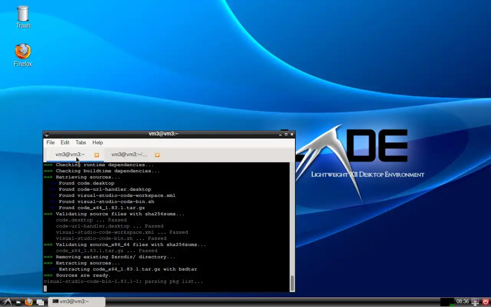The image size is (491, 307).
Task: Close the vm3@vm3:~ terminal tab
Action: tap(97, 155)
